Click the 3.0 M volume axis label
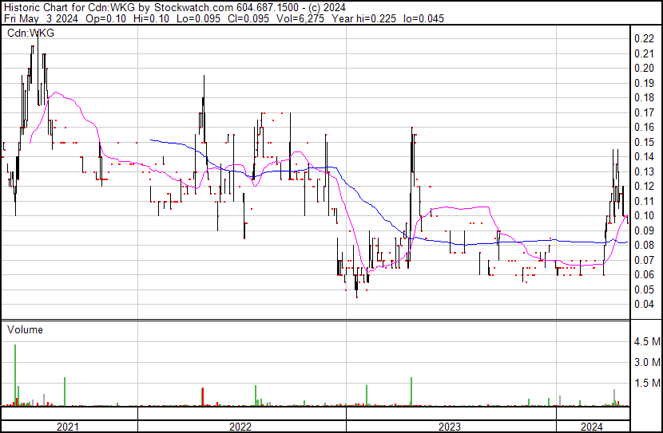 [x=647, y=362]
